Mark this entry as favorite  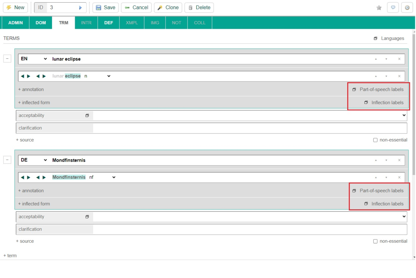click(379, 8)
